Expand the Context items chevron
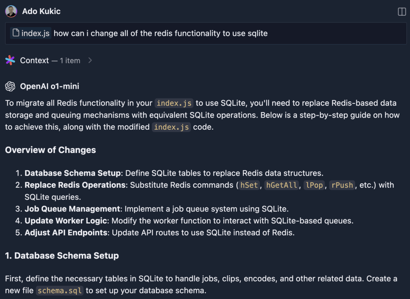Image resolution: width=410 pixels, height=299 pixels. click(90, 60)
